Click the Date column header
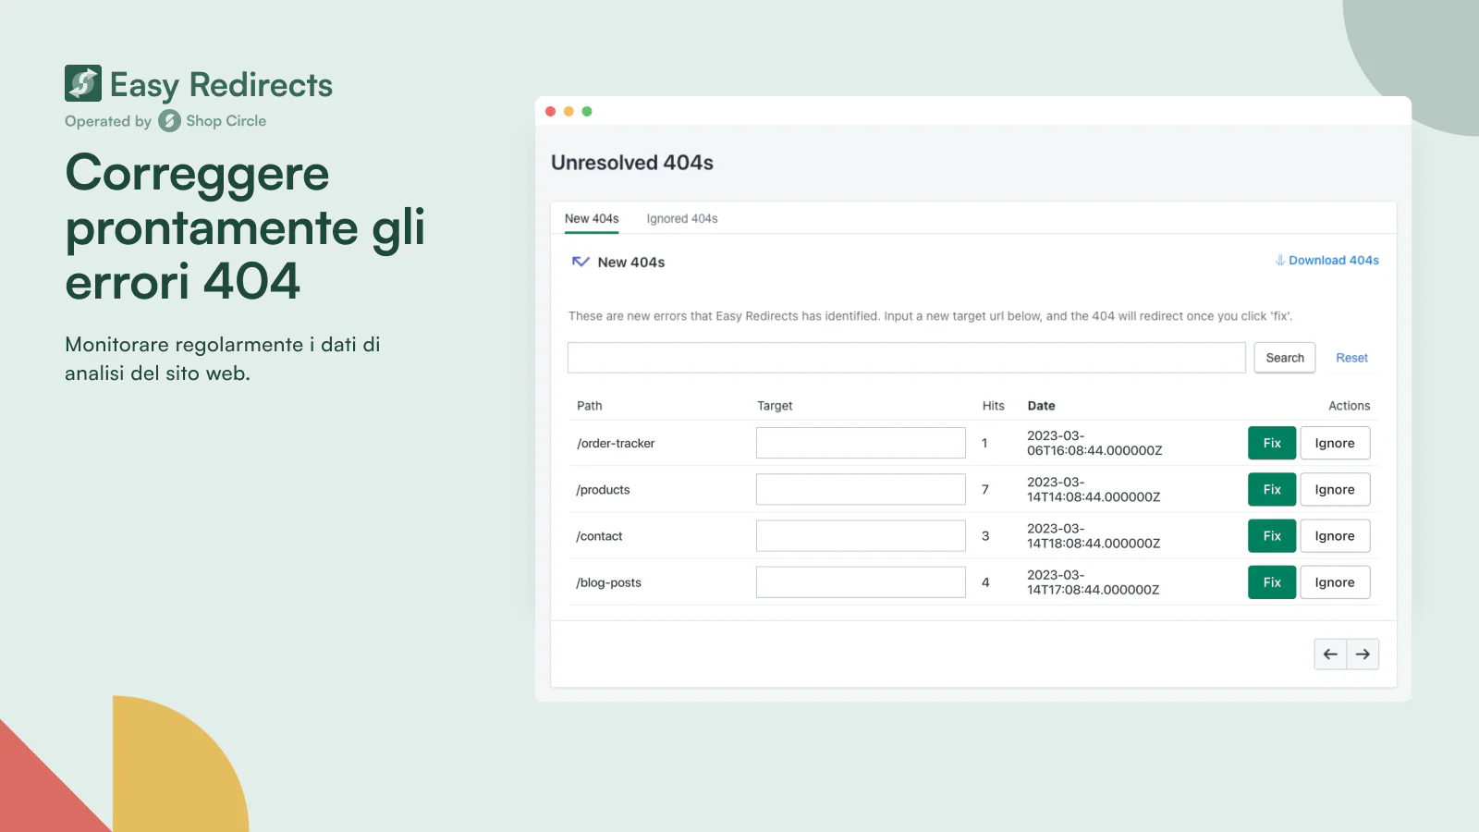 pyautogui.click(x=1041, y=406)
